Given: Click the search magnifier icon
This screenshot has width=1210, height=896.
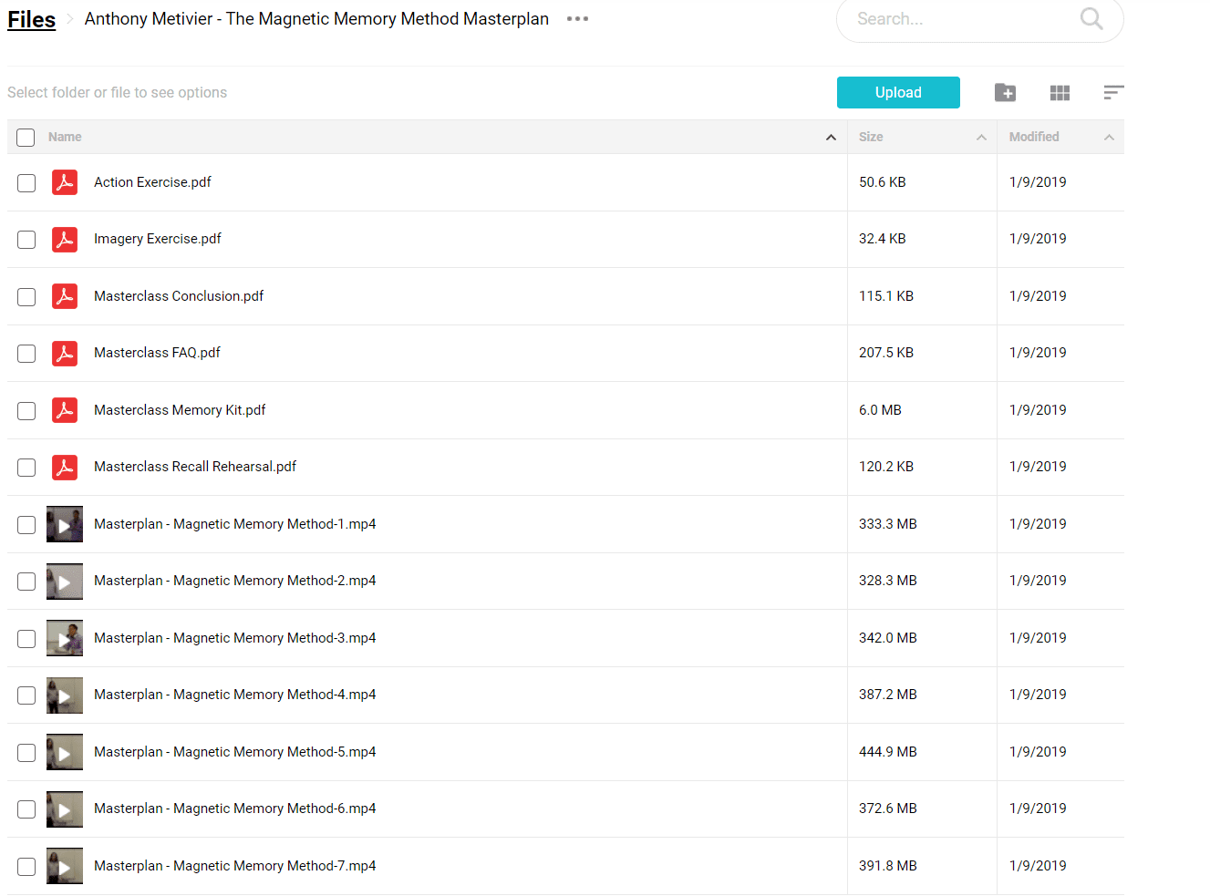Looking at the screenshot, I should [1091, 18].
